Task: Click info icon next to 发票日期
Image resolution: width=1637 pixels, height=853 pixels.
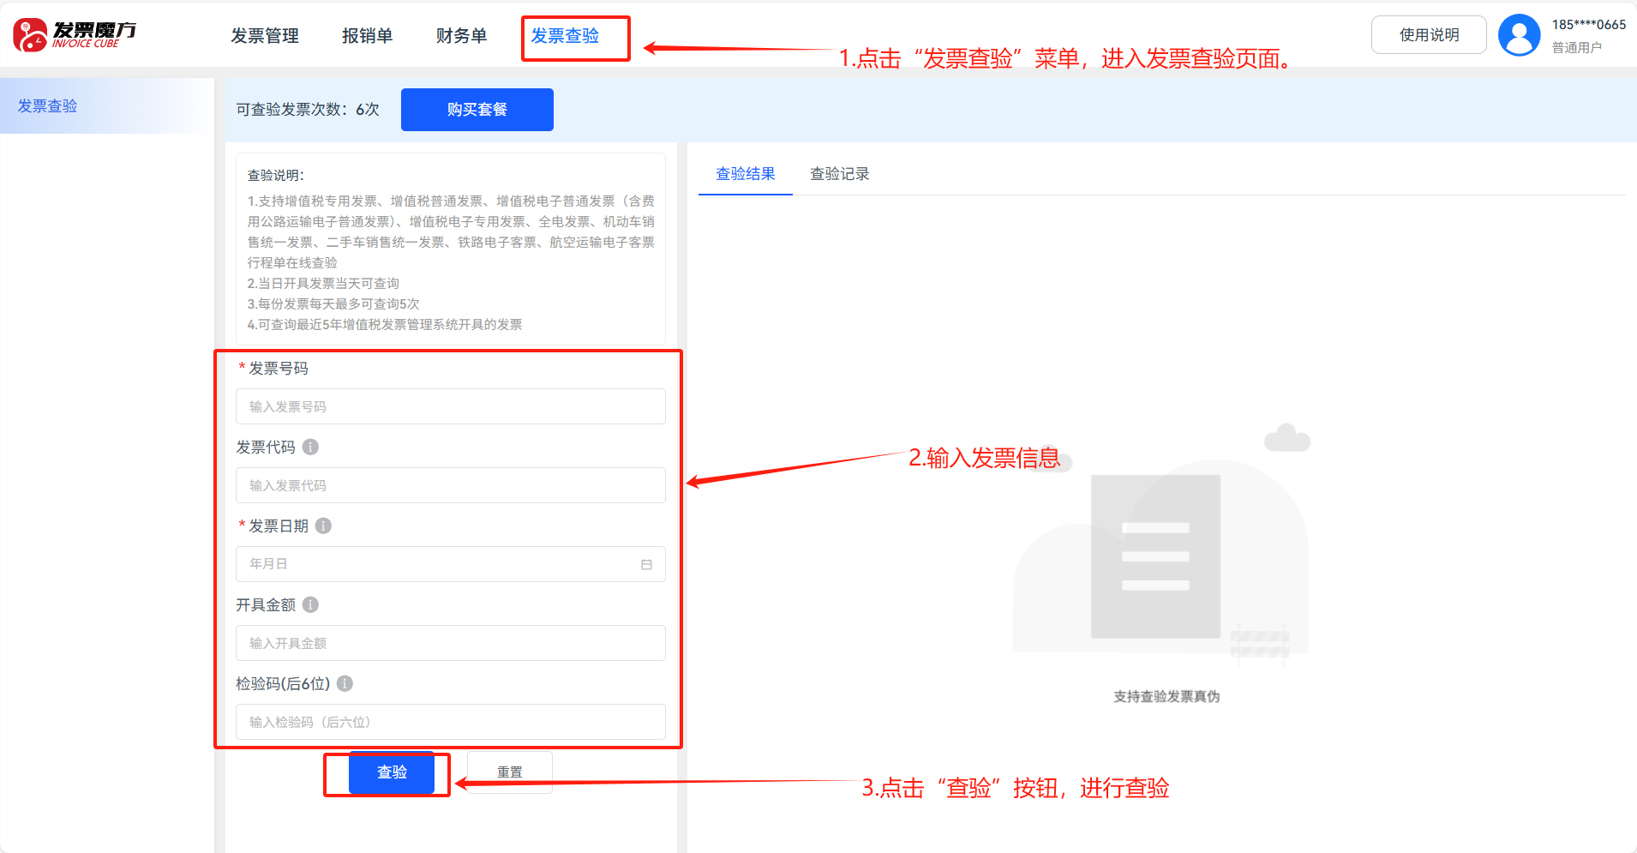Action: [323, 526]
